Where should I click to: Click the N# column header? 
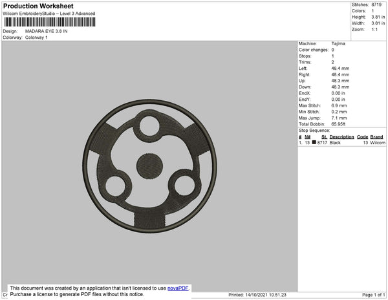pos(308,137)
